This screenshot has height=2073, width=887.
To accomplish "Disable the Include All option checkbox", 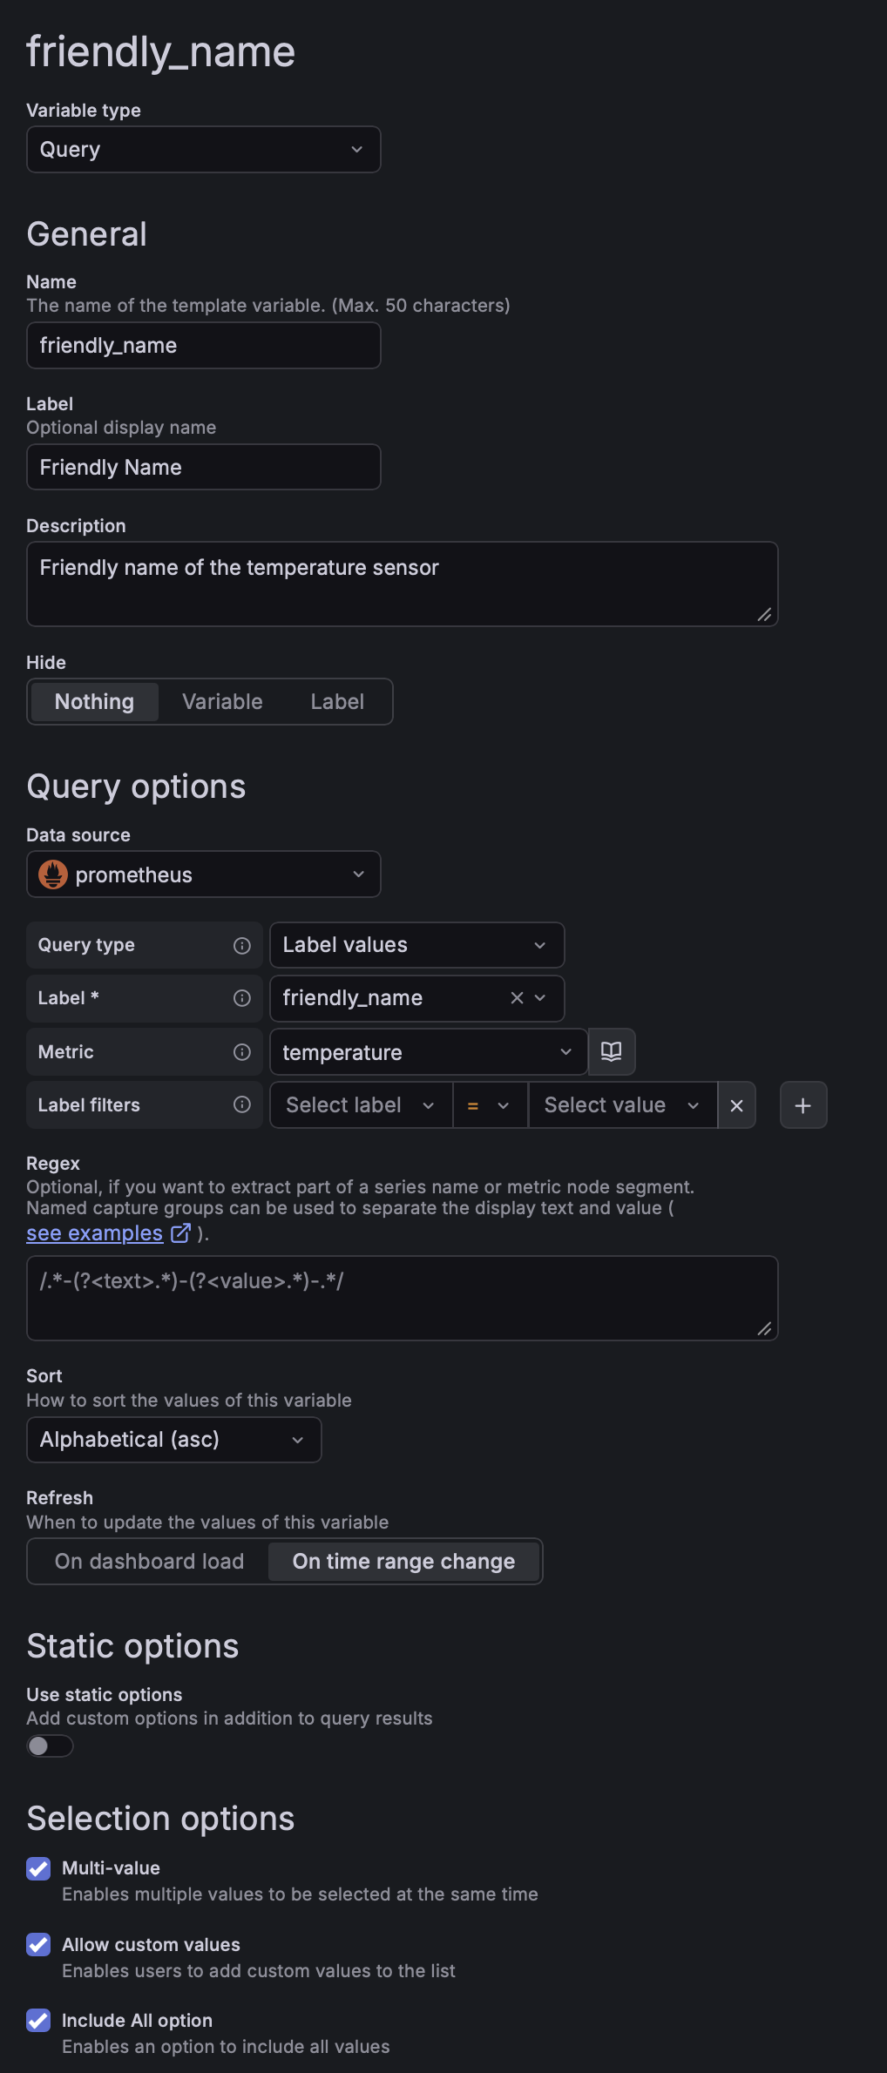I will click(x=38, y=2021).
